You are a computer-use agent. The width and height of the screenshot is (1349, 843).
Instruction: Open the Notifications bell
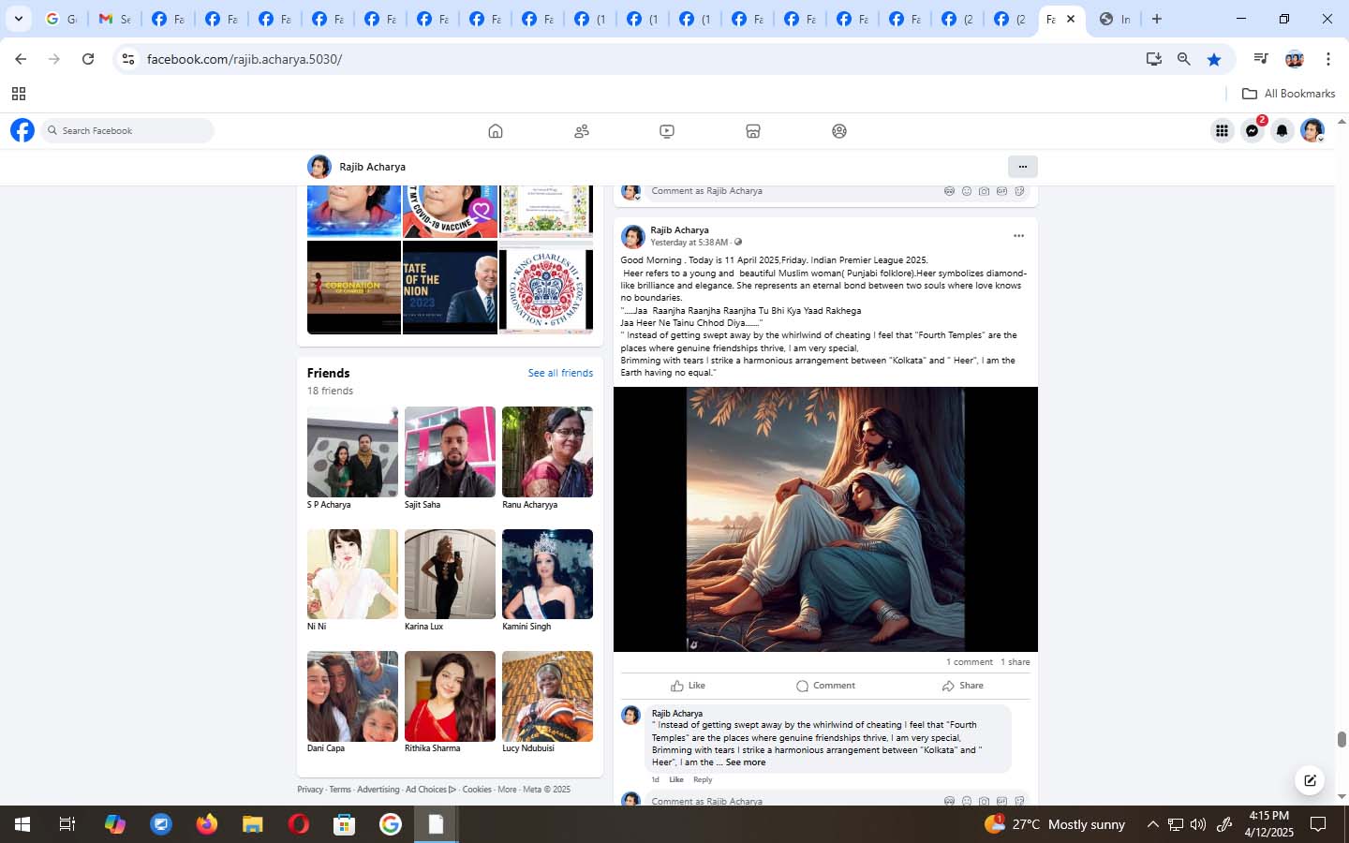point(1282,131)
